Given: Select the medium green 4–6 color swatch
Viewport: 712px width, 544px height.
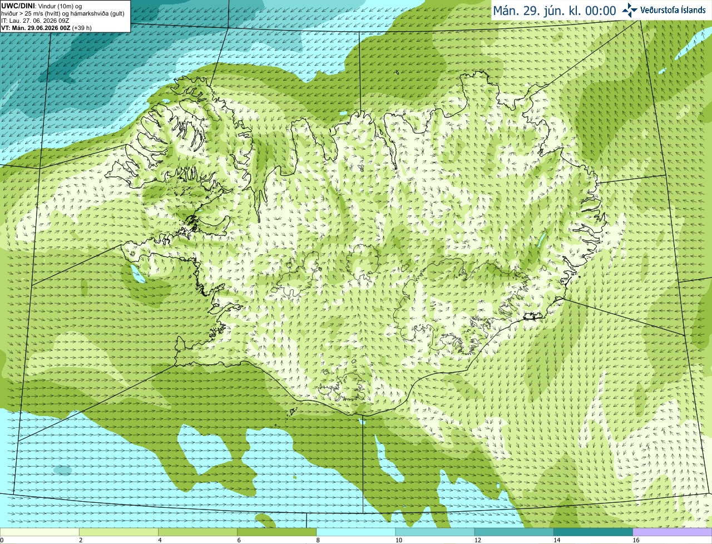Looking at the screenshot, I should point(198,532).
